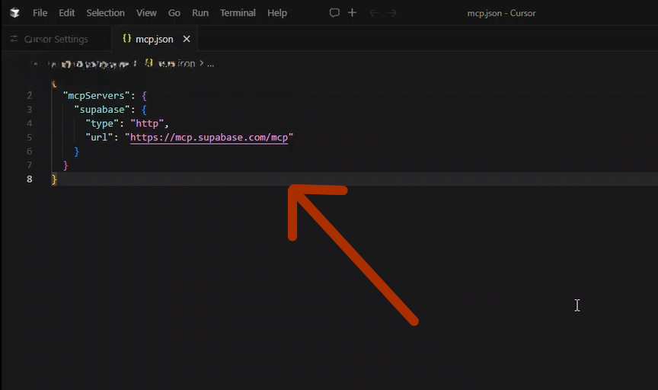Click line number 2 in gutter
This screenshot has width=658, height=390.
tap(30, 96)
